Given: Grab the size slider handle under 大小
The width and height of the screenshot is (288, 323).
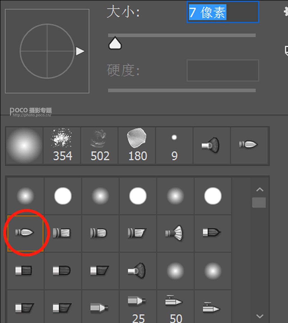Looking at the screenshot, I should tap(115, 43).
